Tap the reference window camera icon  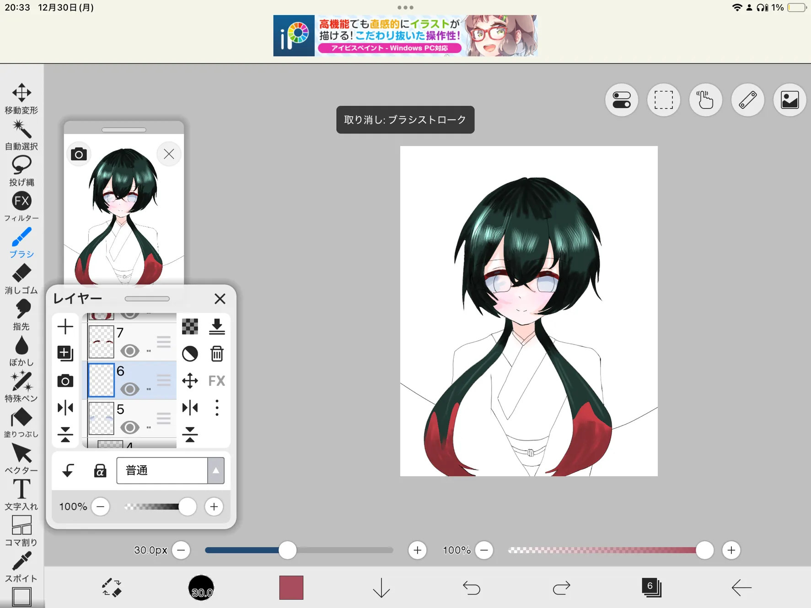(79, 154)
